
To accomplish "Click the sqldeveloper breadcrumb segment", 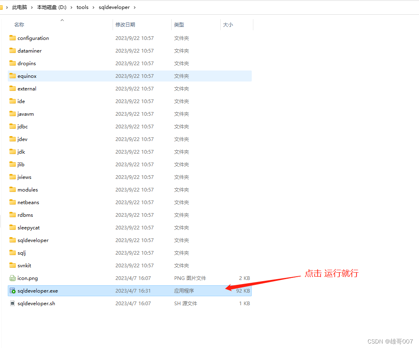I will 114,7.
